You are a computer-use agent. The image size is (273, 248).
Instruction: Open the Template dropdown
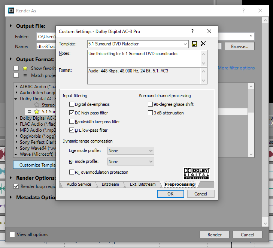click(185, 44)
